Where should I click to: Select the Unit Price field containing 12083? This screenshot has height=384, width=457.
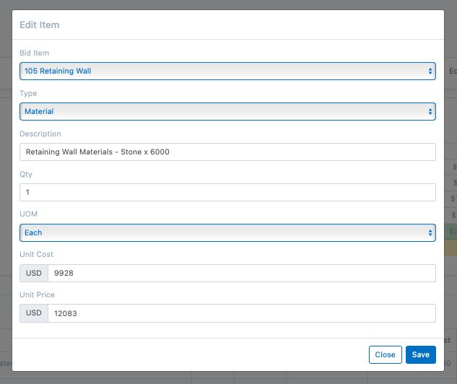[241, 313]
